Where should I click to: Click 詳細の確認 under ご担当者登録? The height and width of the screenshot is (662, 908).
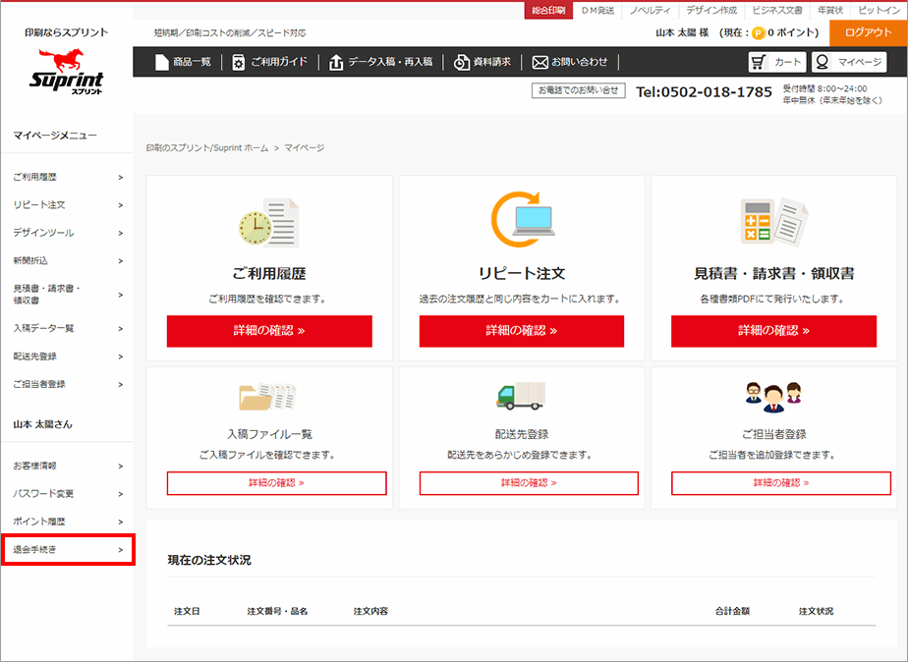tap(781, 483)
